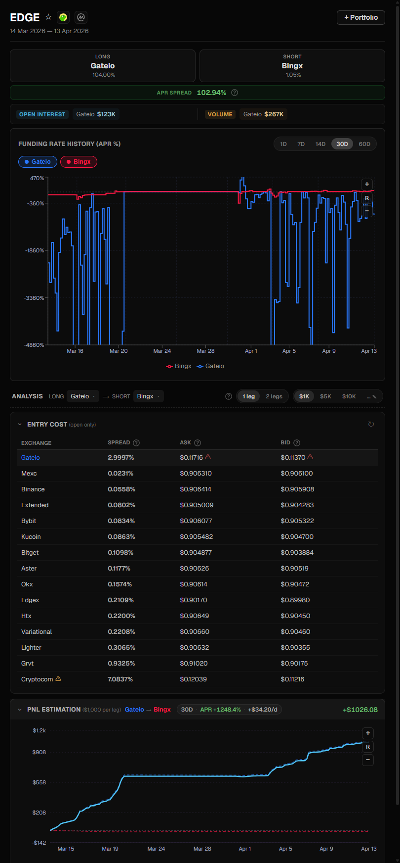
Task: Toggle Bingx in chart bottom legend
Action: (x=179, y=366)
